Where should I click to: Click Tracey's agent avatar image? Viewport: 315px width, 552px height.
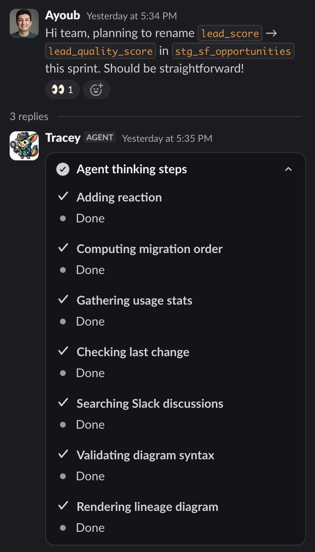[x=24, y=146]
